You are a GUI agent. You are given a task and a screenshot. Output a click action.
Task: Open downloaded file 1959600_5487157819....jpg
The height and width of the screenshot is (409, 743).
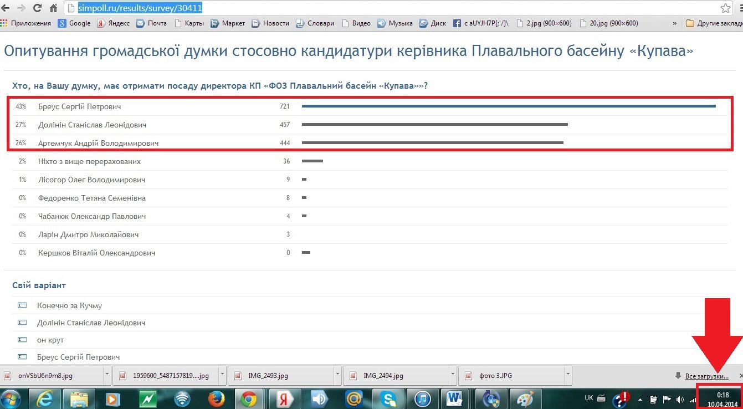click(167, 376)
